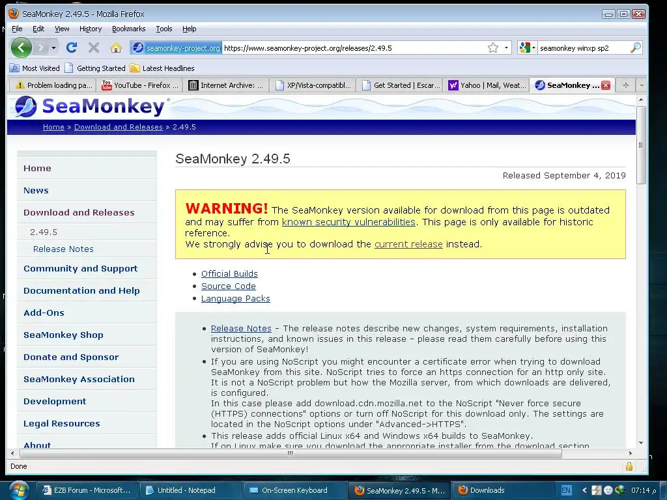The width and height of the screenshot is (667, 500).
Task: Click the horizontal scrollbar thumb
Action: pos(291,453)
